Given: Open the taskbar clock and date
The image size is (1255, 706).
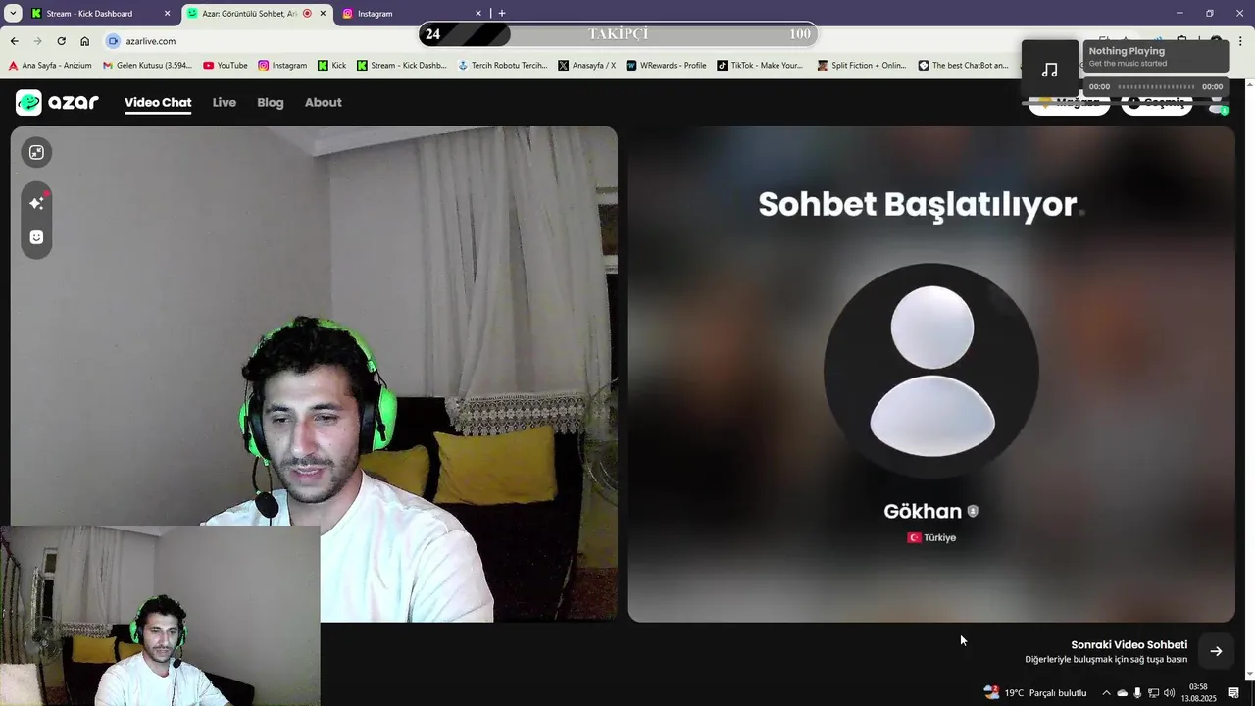Looking at the screenshot, I should (x=1198, y=693).
